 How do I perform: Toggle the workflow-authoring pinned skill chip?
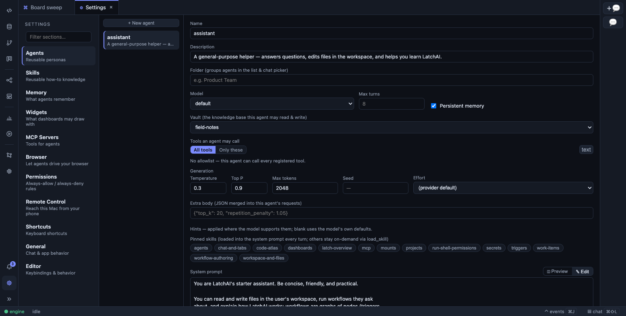(x=214, y=258)
